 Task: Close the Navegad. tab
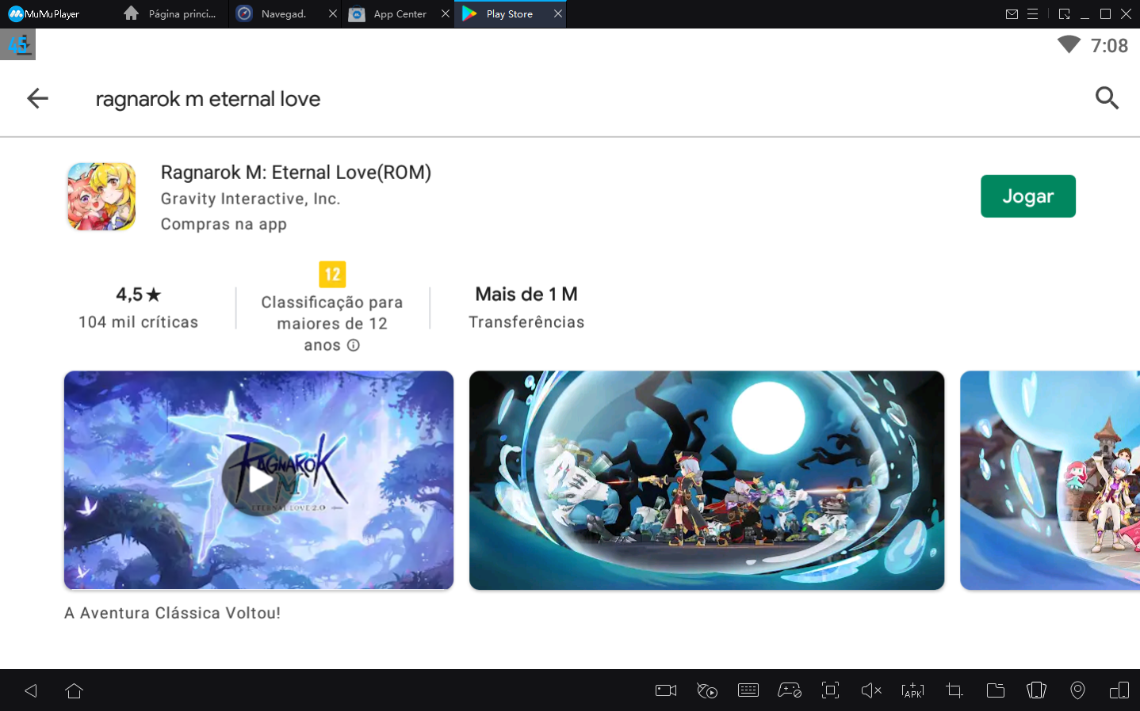(x=333, y=14)
